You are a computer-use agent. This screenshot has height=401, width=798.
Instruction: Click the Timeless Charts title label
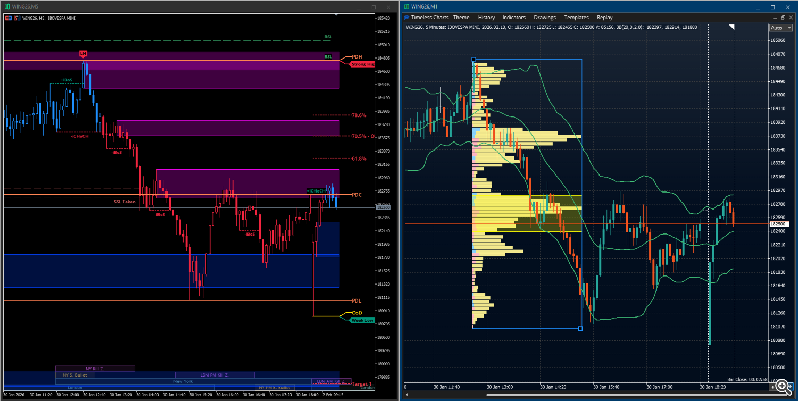(x=429, y=18)
